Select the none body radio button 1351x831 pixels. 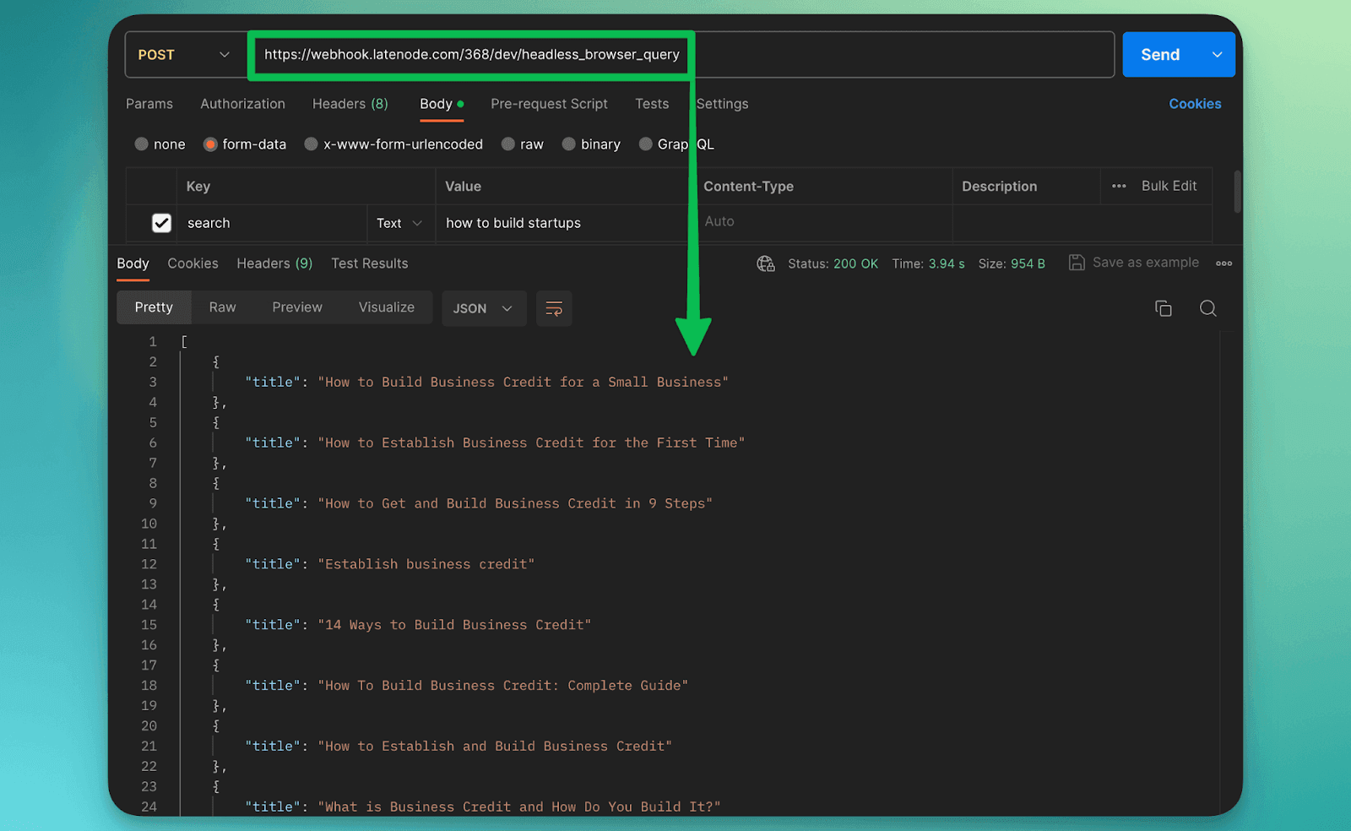(142, 144)
